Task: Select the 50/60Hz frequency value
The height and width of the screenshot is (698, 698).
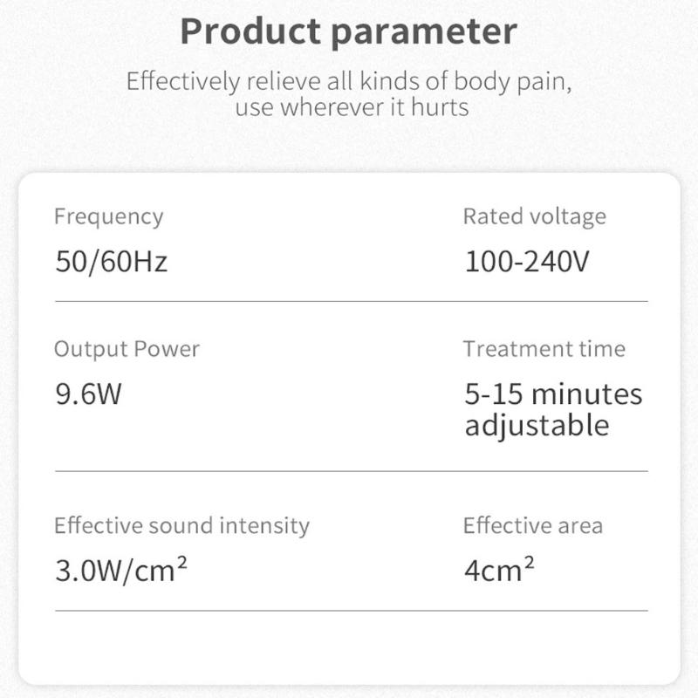Action: (111, 262)
